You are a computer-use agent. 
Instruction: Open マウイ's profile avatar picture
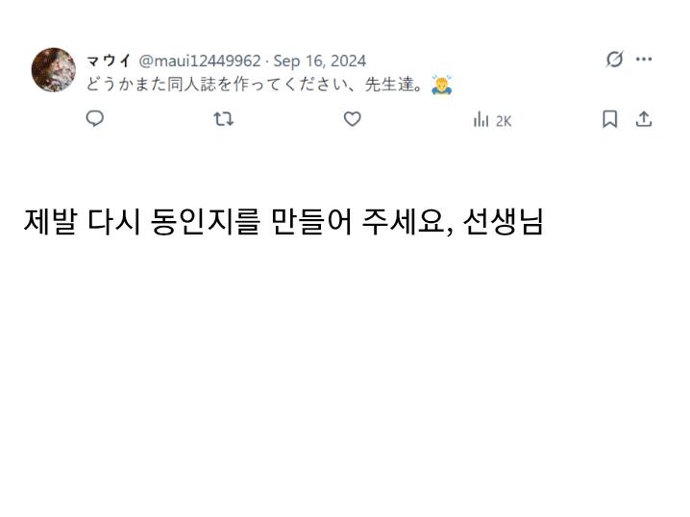[x=53, y=70]
